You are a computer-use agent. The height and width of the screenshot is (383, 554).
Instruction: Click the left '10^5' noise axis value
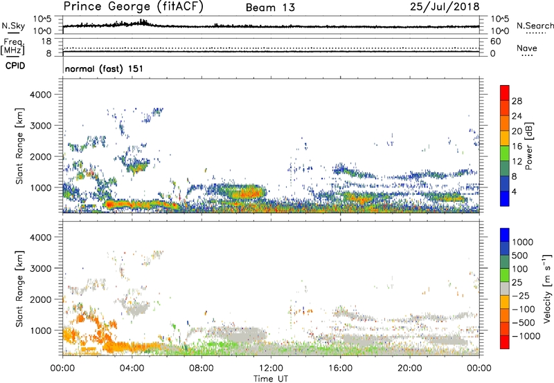pos(42,19)
